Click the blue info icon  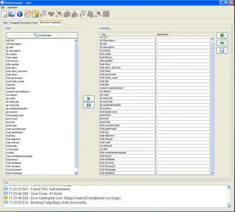point(19,14)
